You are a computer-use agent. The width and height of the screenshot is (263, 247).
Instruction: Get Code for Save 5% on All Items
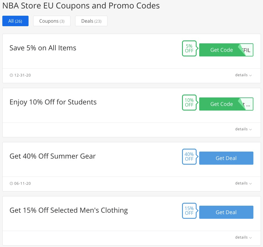tap(221, 50)
